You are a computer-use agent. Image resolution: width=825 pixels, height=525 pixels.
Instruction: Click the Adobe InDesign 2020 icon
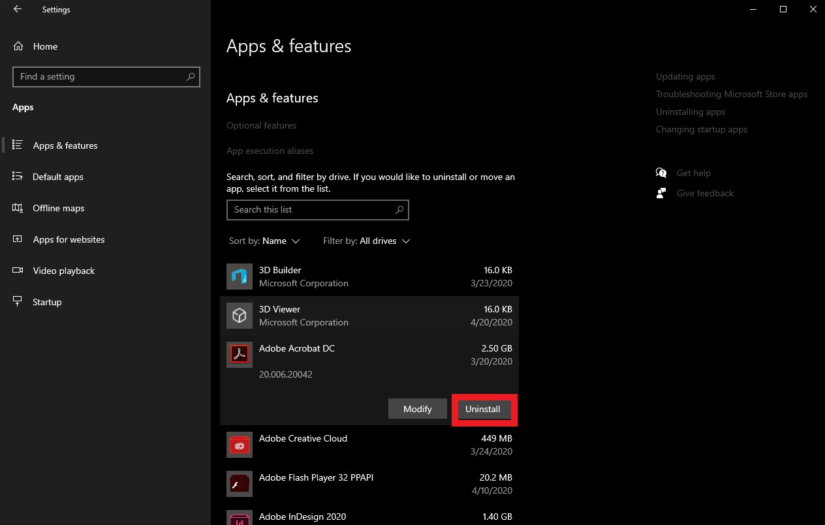click(240, 518)
